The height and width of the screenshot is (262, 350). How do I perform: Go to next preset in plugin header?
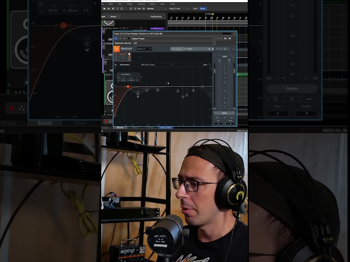tap(221, 39)
